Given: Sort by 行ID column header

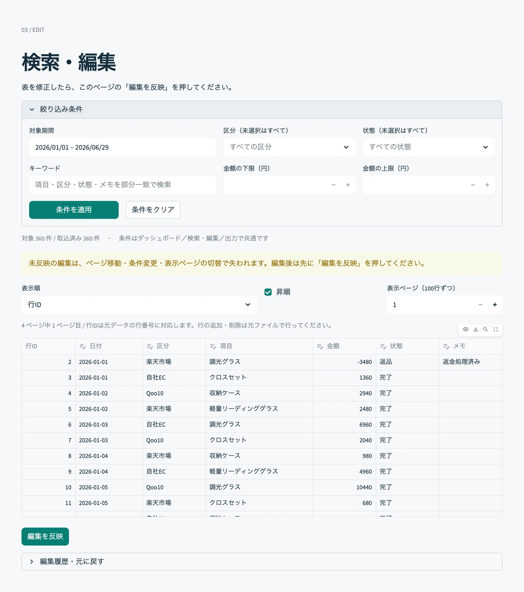Looking at the screenshot, I should (x=48, y=346).
